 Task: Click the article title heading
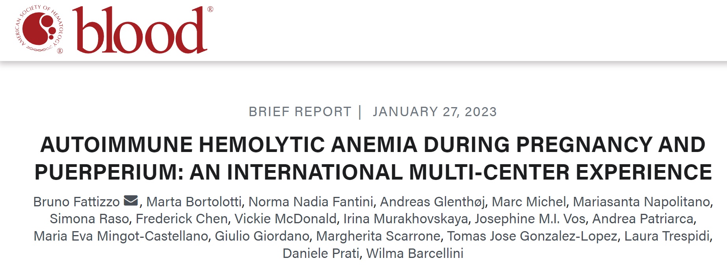(x=373, y=158)
